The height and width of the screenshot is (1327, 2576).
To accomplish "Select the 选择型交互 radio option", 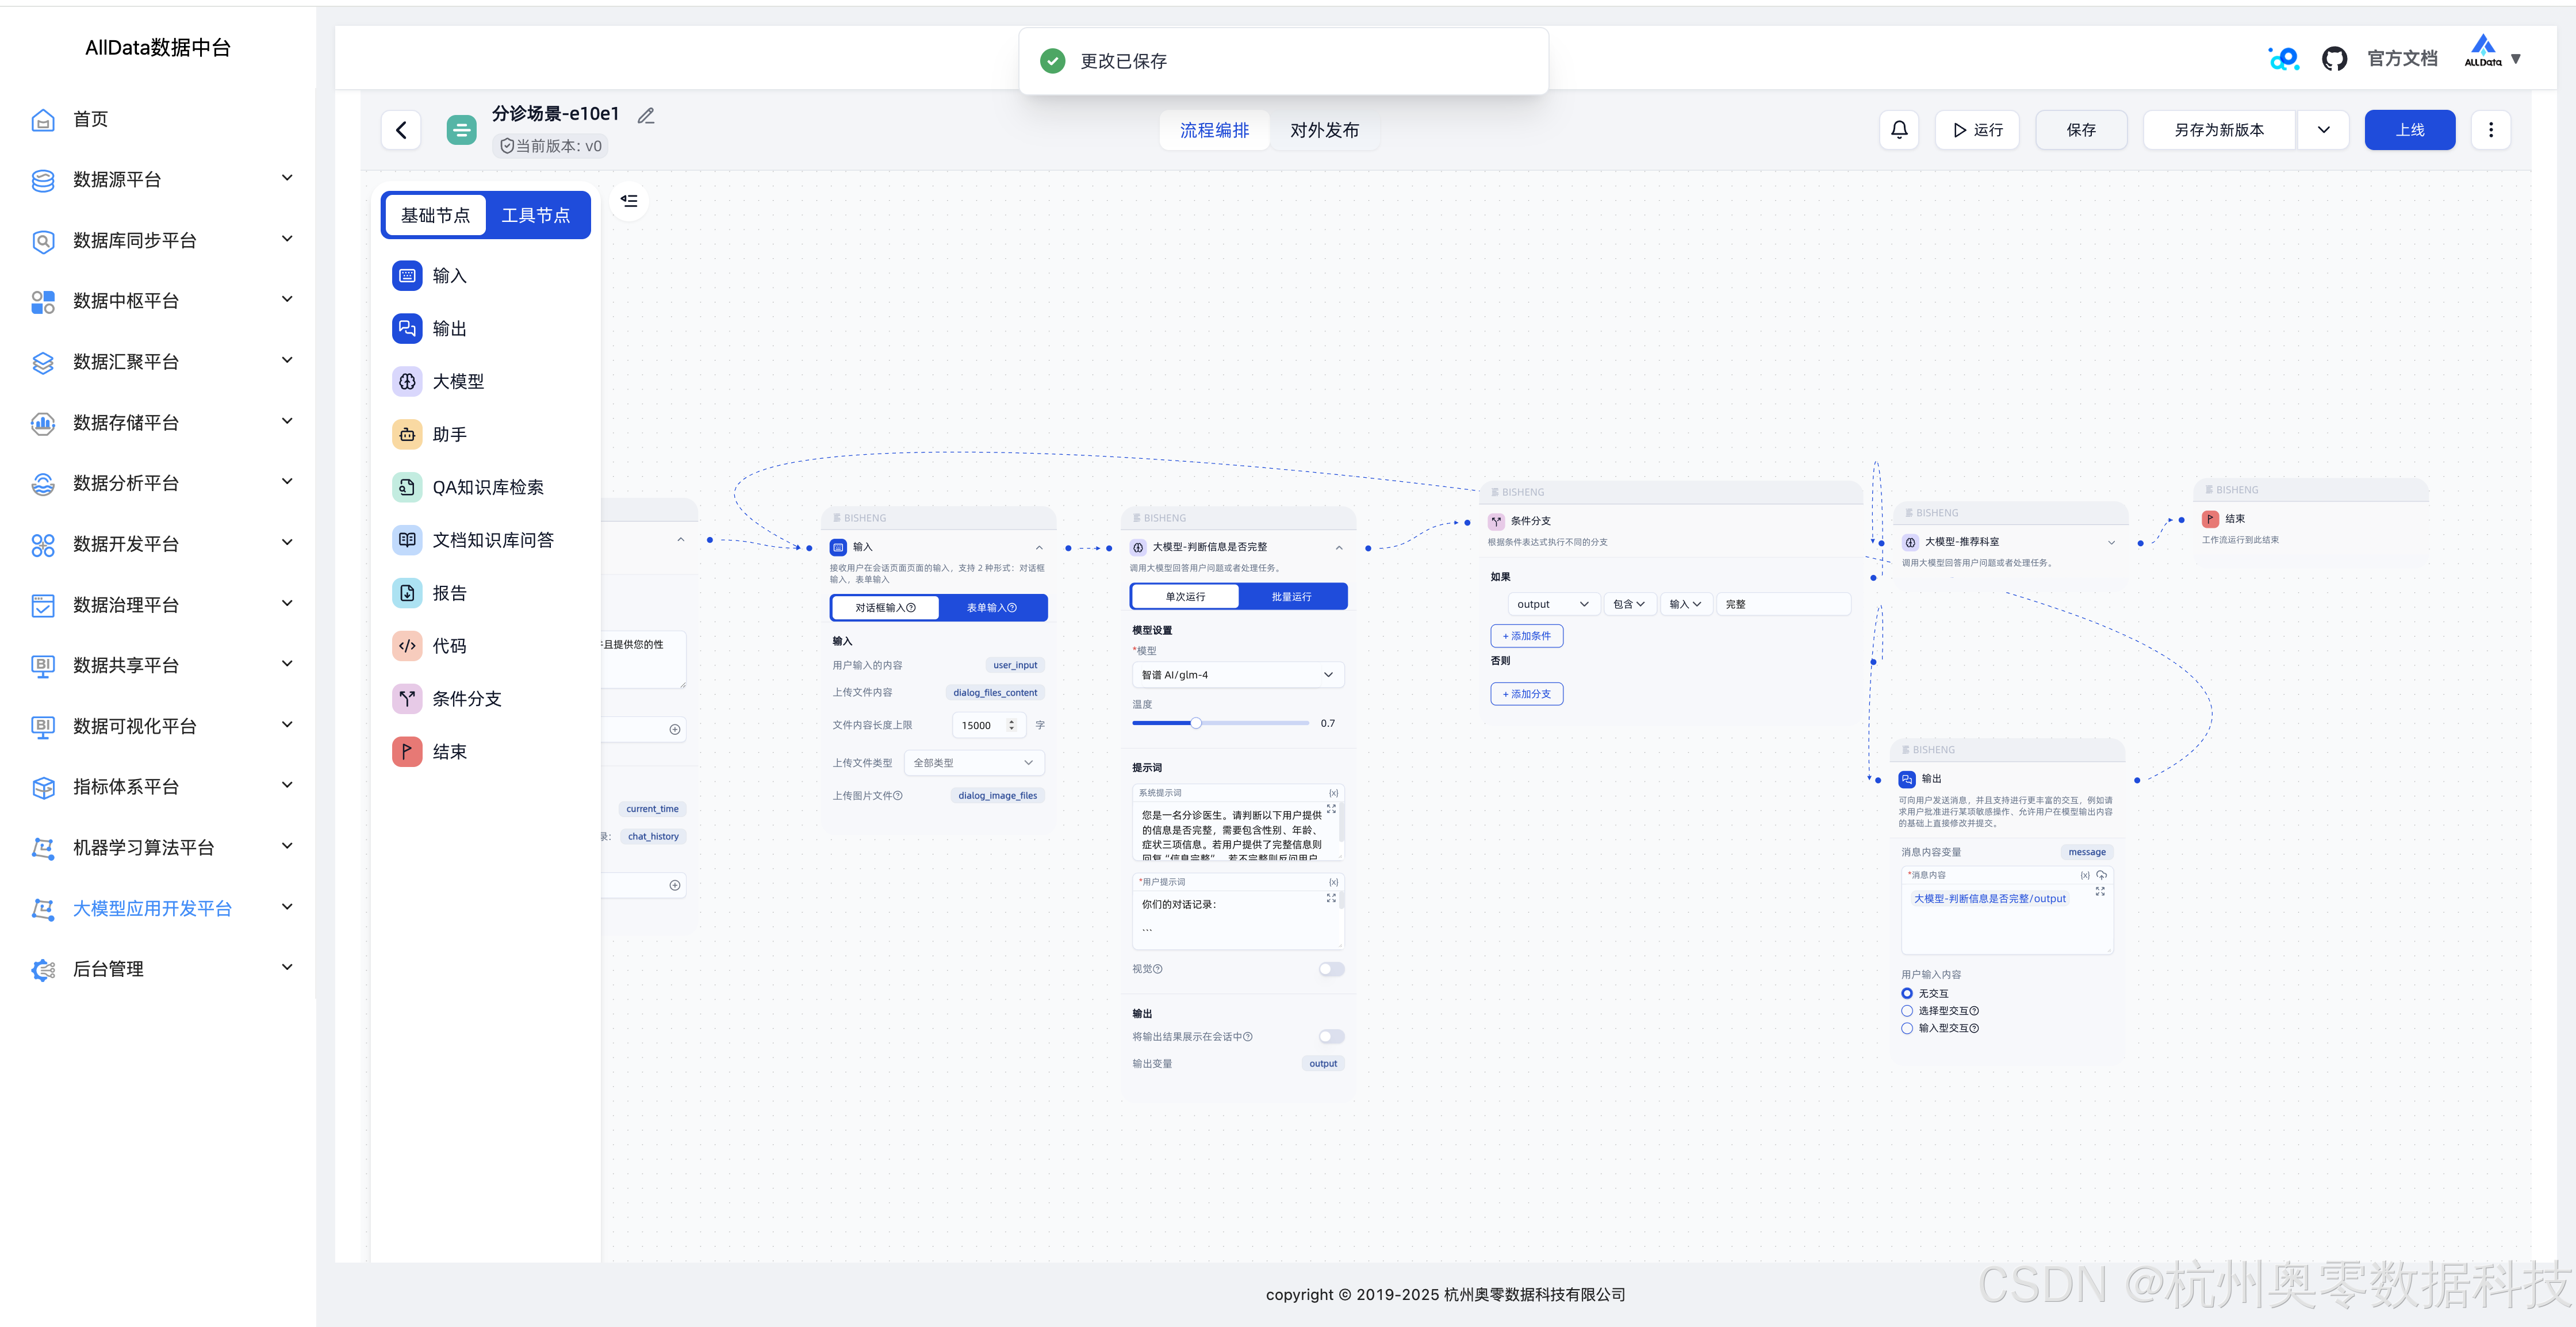I will (x=1907, y=1011).
